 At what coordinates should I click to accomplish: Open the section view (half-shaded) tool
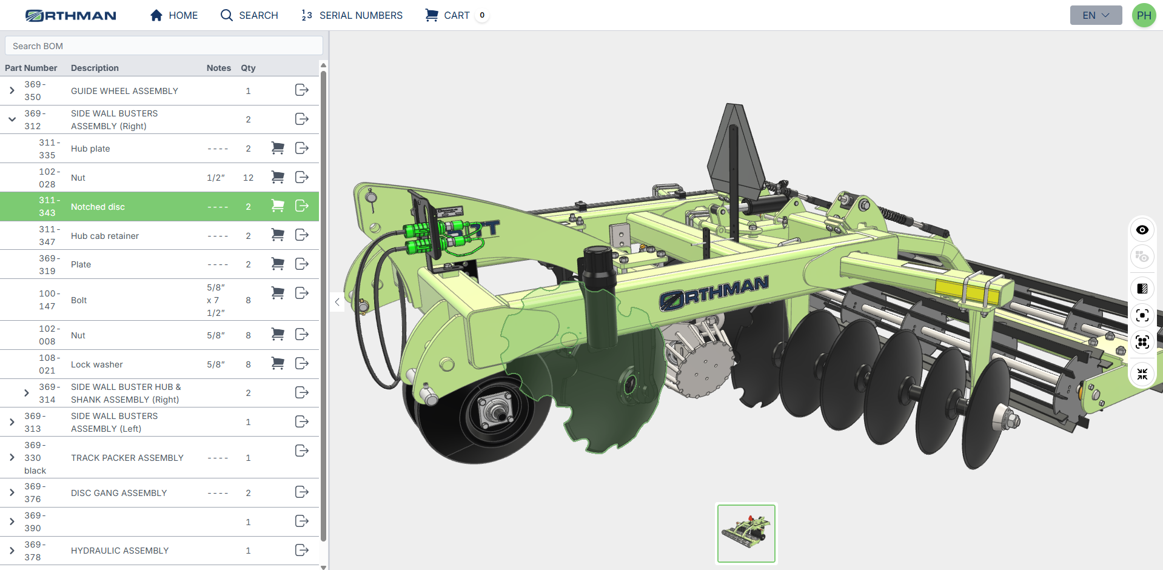click(x=1142, y=289)
